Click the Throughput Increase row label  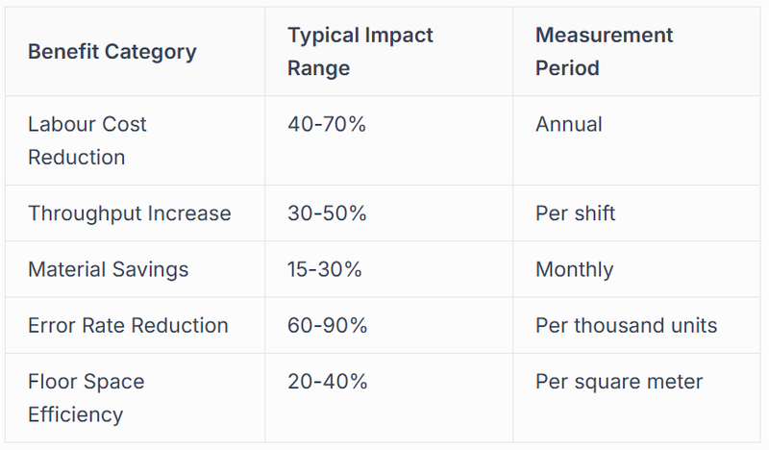[130, 213]
